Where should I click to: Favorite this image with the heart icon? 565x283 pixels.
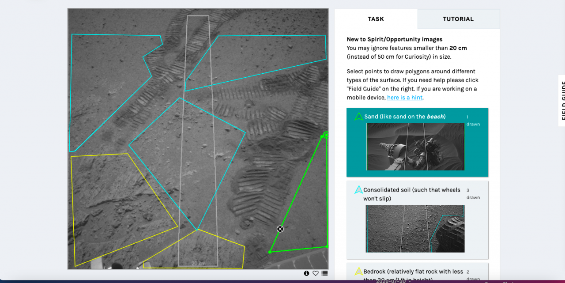tap(316, 273)
